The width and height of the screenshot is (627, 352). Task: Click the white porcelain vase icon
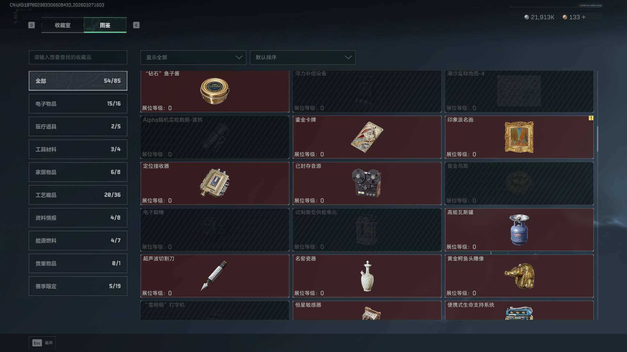367,276
